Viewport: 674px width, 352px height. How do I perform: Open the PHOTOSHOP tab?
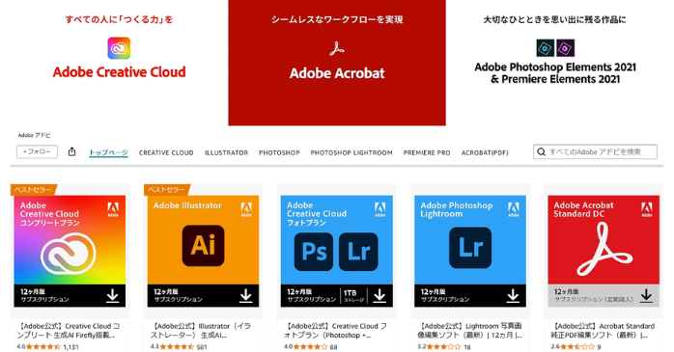pyautogui.click(x=279, y=152)
